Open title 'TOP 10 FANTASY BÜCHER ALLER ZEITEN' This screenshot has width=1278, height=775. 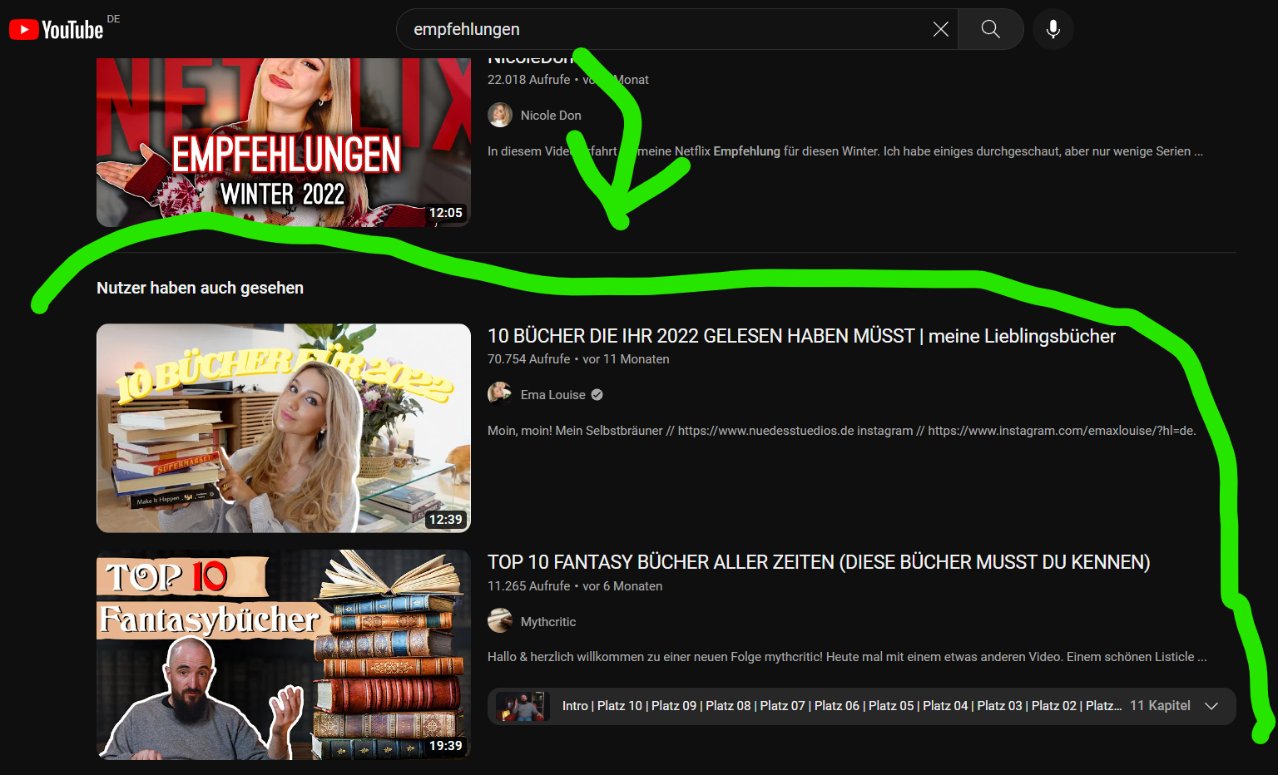coord(818,562)
